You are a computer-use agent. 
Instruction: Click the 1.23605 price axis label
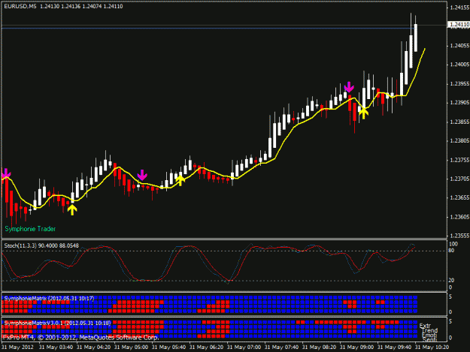[459, 217]
